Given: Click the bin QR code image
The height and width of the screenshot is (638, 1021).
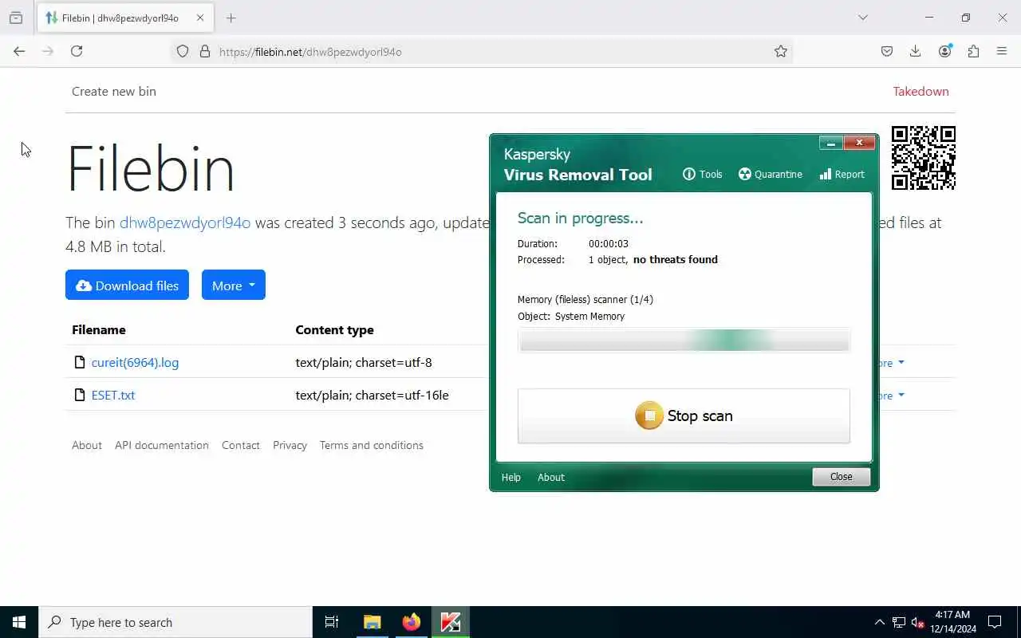Looking at the screenshot, I should pos(923,158).
